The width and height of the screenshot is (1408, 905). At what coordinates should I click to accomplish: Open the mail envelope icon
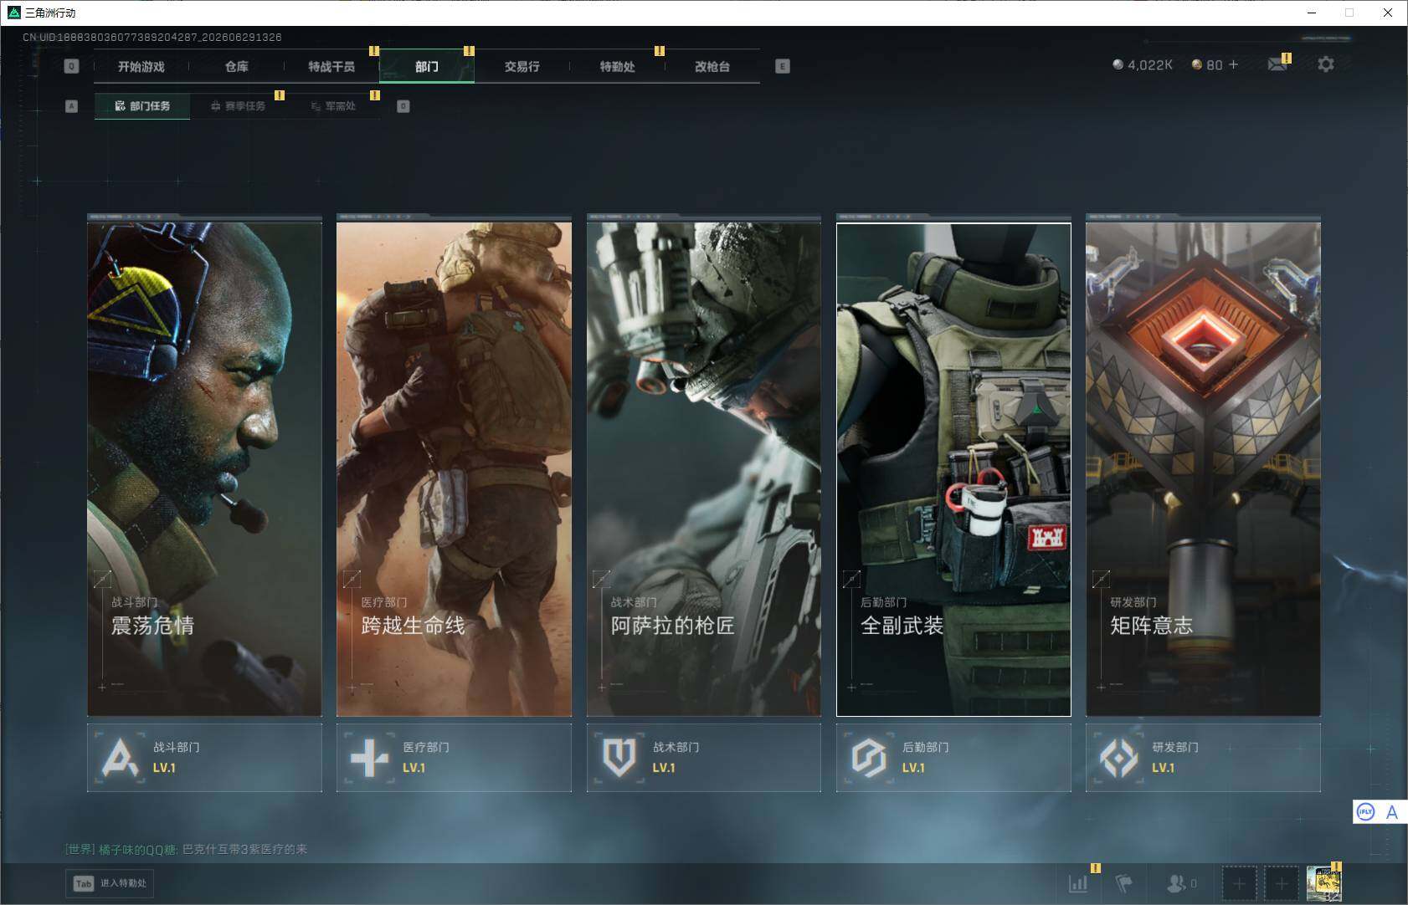coord(1277,64)
